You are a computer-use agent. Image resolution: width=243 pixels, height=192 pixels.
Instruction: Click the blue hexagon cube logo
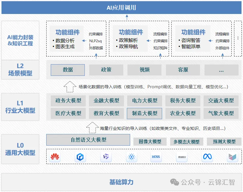[80, 157]
